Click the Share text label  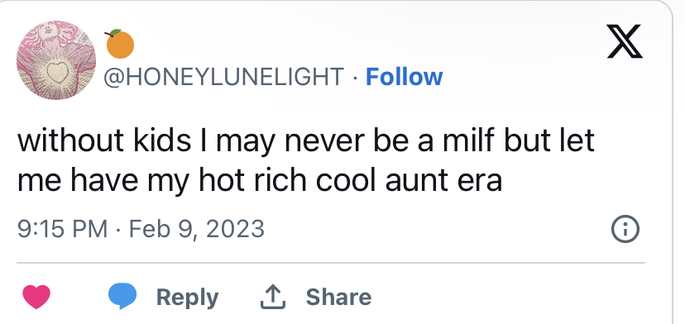338,297
